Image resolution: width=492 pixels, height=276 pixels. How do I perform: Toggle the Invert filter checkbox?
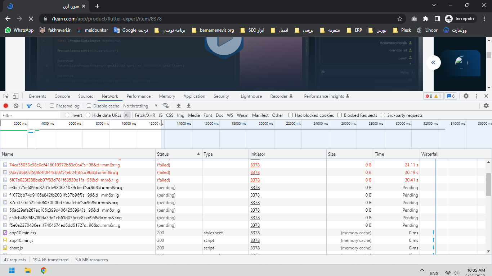click(x=67, y=115)
